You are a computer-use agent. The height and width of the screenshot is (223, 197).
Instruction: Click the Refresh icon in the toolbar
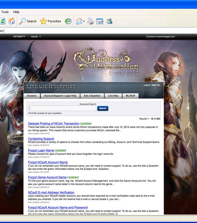click(3, 21)
